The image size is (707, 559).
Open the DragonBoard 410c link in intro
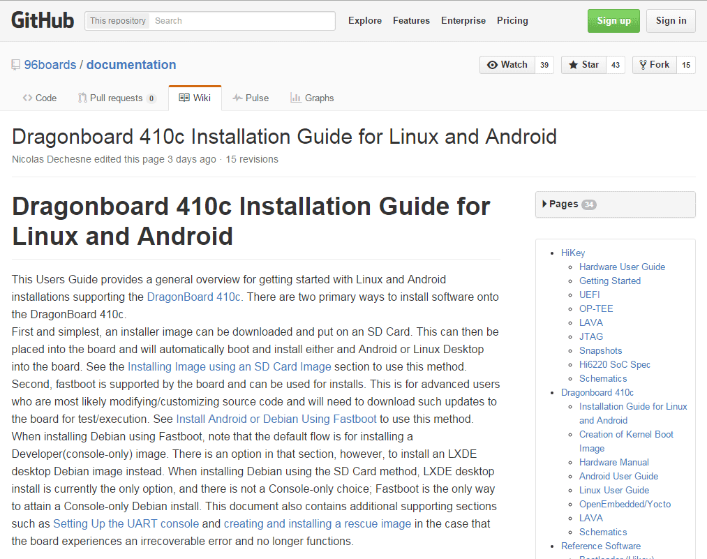tap(195, 297)
